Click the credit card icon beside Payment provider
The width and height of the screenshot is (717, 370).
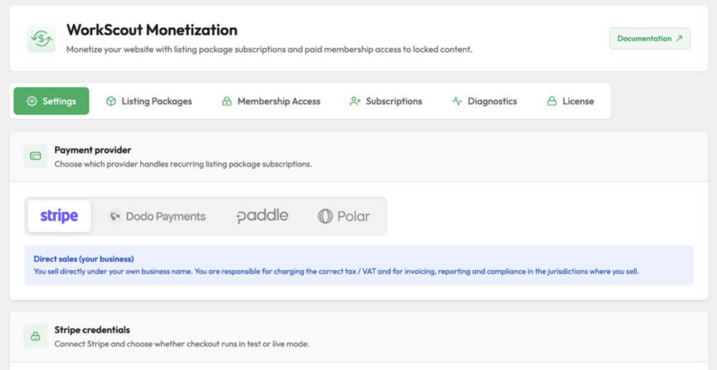35,156
